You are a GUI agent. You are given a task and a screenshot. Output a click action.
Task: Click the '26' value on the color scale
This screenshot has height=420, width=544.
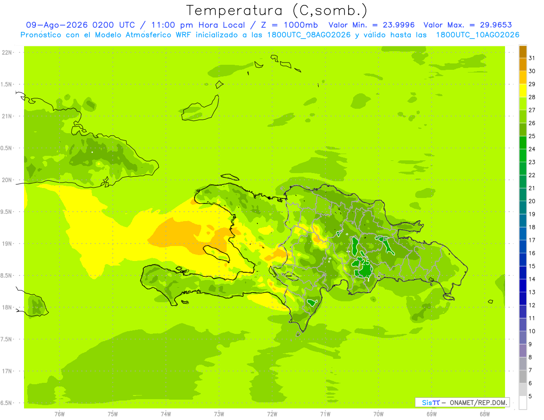coord(532,123)
